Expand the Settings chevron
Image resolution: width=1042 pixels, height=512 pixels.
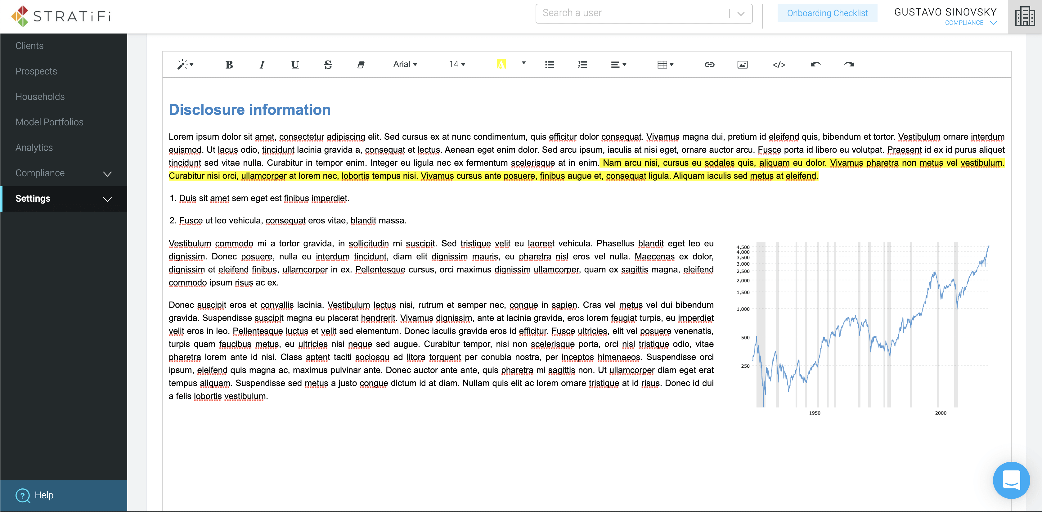pos(107,200)
